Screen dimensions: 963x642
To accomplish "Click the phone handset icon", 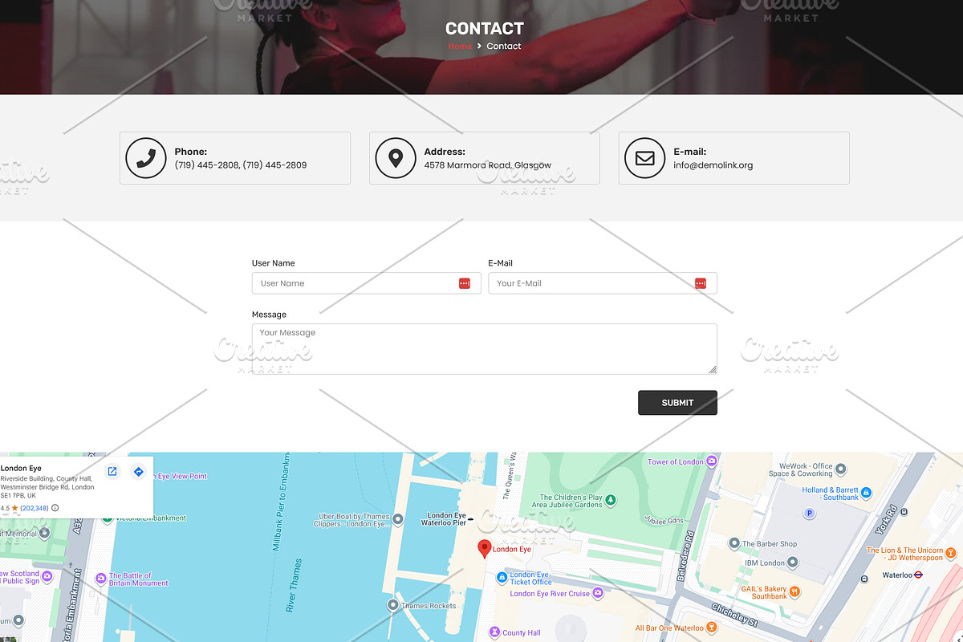I will click(145, 158).
